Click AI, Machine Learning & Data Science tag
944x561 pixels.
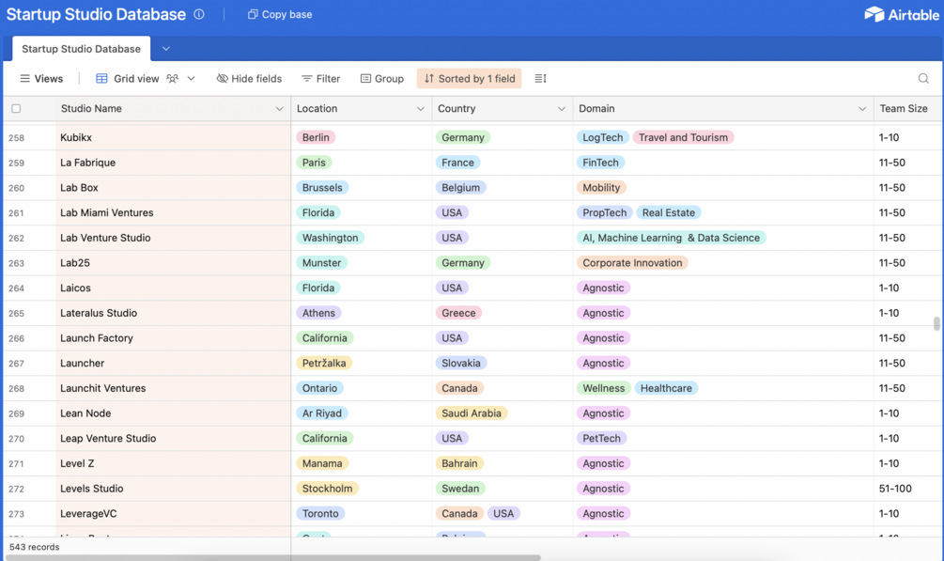(672, 238)
